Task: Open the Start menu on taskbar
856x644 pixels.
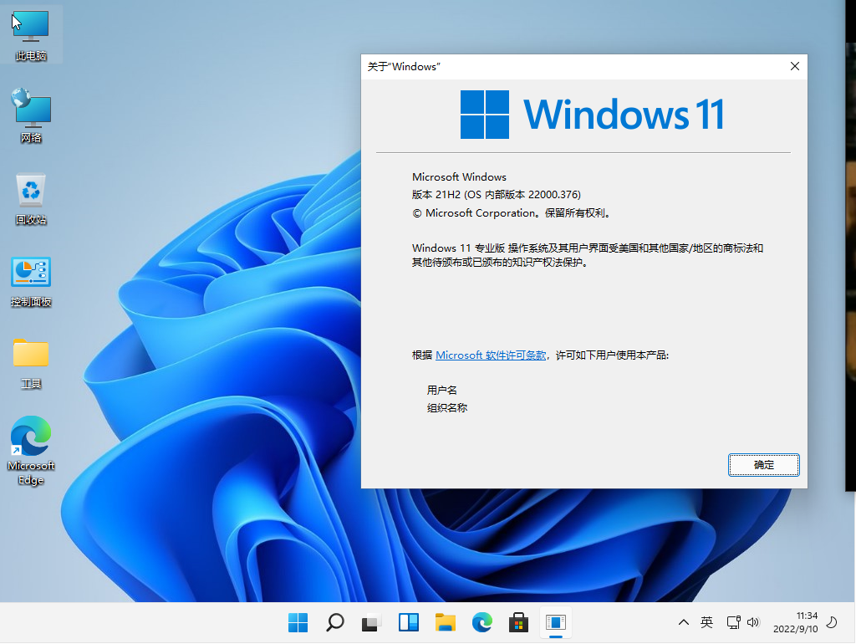Action: coord(298,622)
